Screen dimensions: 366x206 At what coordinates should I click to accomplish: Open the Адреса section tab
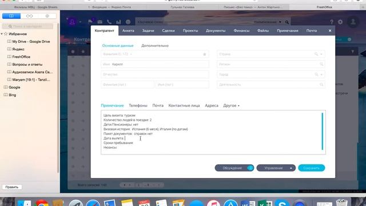(212, 105)
